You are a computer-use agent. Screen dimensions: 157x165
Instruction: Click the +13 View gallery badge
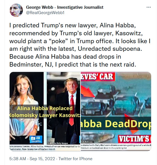point(36,139)
